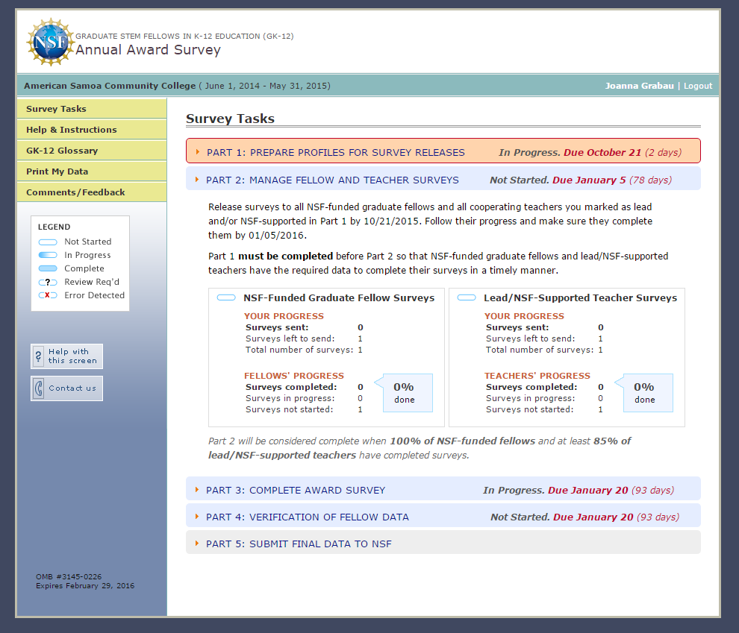Open the GK-12 Glossary page
The width and height of the screenshot is (739, 633).
click(x=62, y=151)
